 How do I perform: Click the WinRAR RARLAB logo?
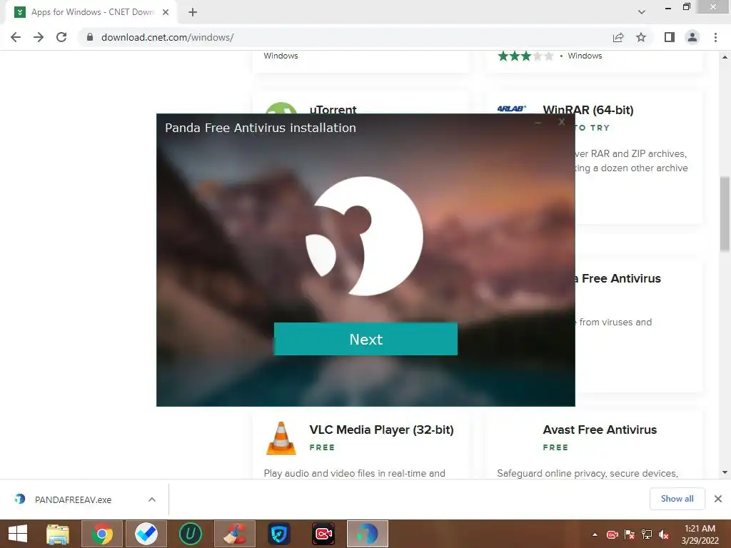coord(511,108)
